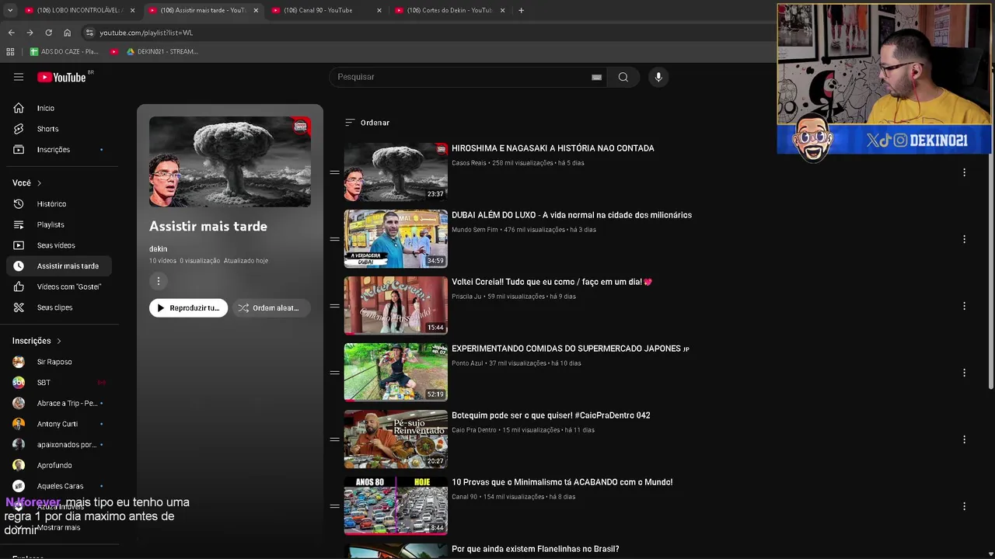Click drag handle of Botequim video row
Viewport: 995px width, 559px height.
pyautogui.click(x=334, y=439)
